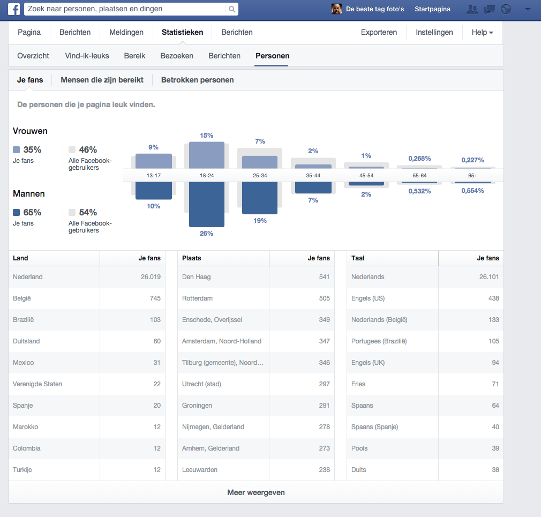This screenshot has height=517, width=541.
Task: Select the Turkije country row
Action: (87, 470)
